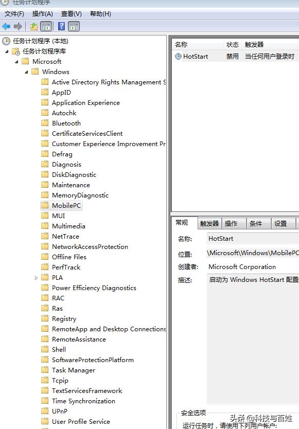Expand the PLA folder node

tap(36, 278)
